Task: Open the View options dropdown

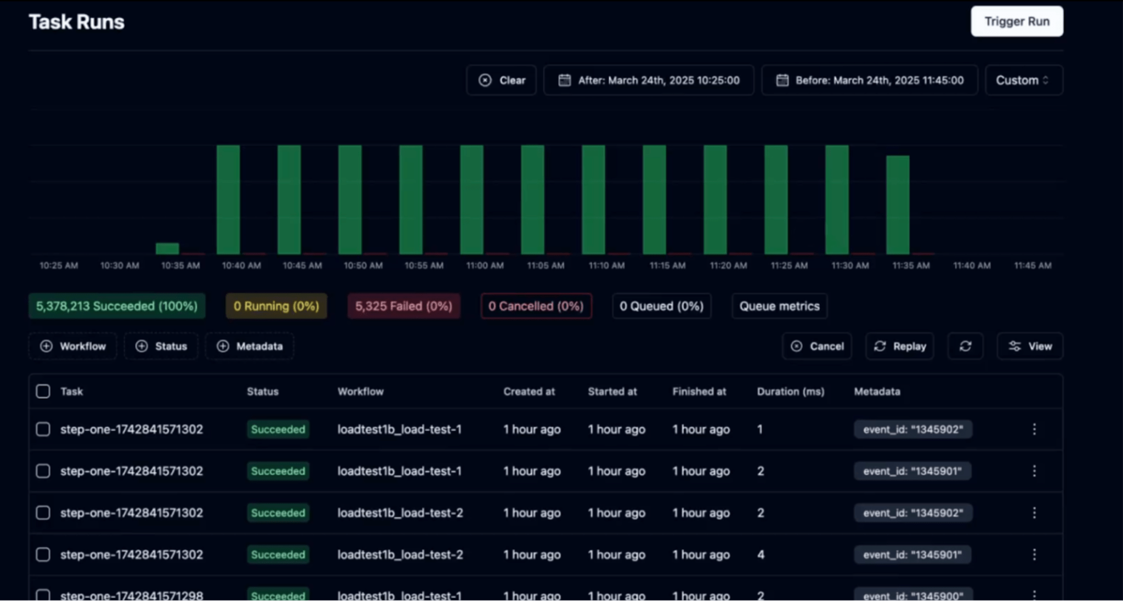Action: click(1030, 346)
